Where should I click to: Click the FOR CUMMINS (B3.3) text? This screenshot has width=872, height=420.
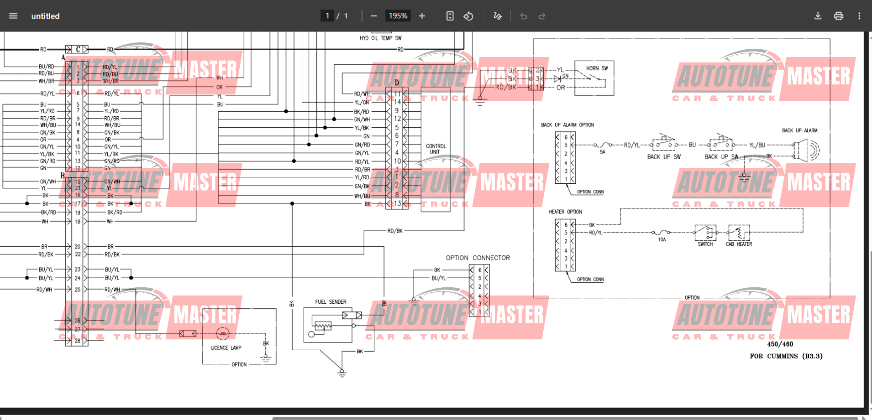coord(786,356)
